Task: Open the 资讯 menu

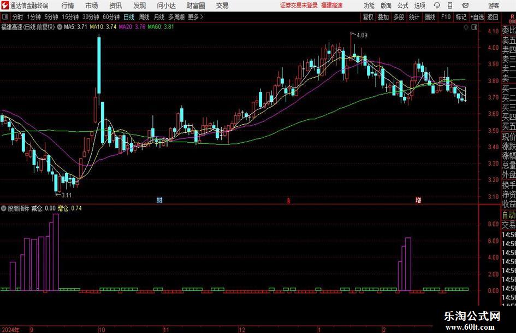Action: pos(116,5)
